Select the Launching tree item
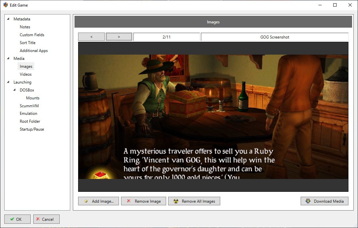 pyautogui.click(x=22, y=82)
